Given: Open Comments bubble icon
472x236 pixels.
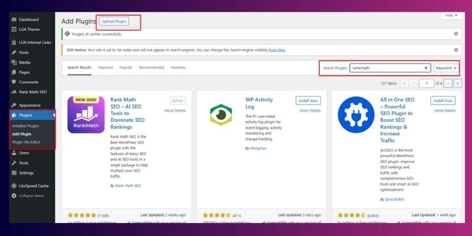Looking at the screenshot, I should tap(14, 82).
